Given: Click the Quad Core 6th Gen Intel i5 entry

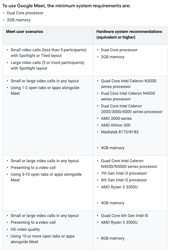Looking at the screenshot, I should click(125, 216).
